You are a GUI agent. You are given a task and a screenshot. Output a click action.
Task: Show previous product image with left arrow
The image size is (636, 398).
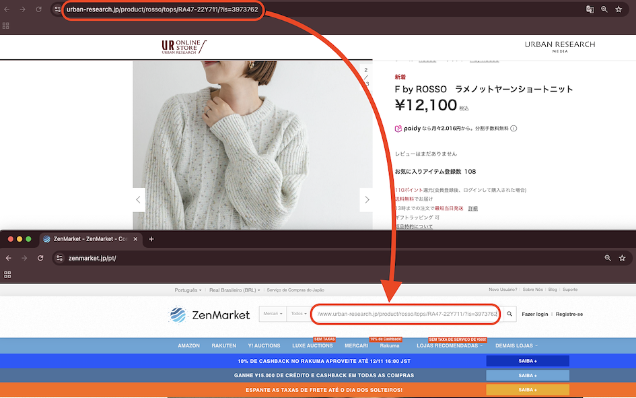tap(139, 199)
